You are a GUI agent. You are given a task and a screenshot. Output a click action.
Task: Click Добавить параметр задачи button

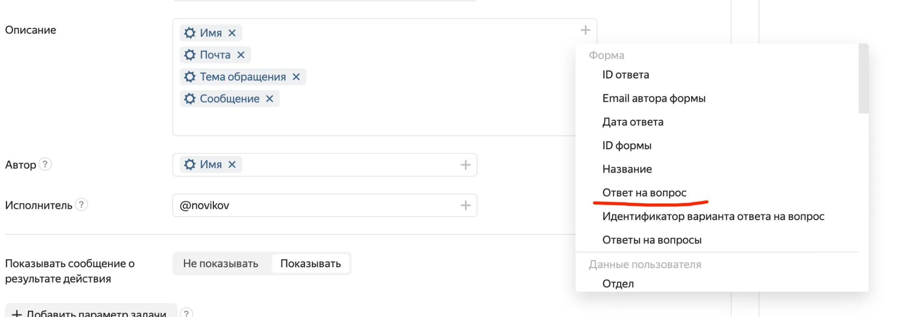90,313
